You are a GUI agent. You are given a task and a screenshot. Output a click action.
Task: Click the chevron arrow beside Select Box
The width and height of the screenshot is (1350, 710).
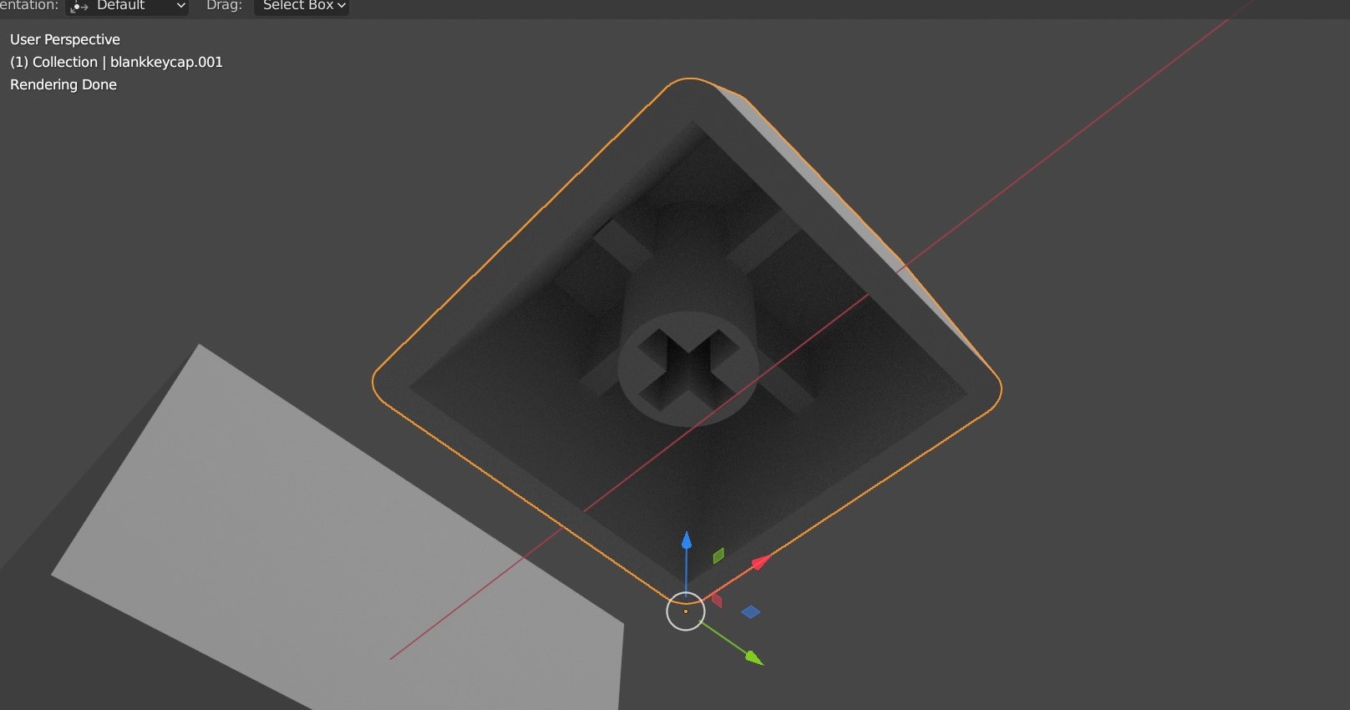click(341, 6)
